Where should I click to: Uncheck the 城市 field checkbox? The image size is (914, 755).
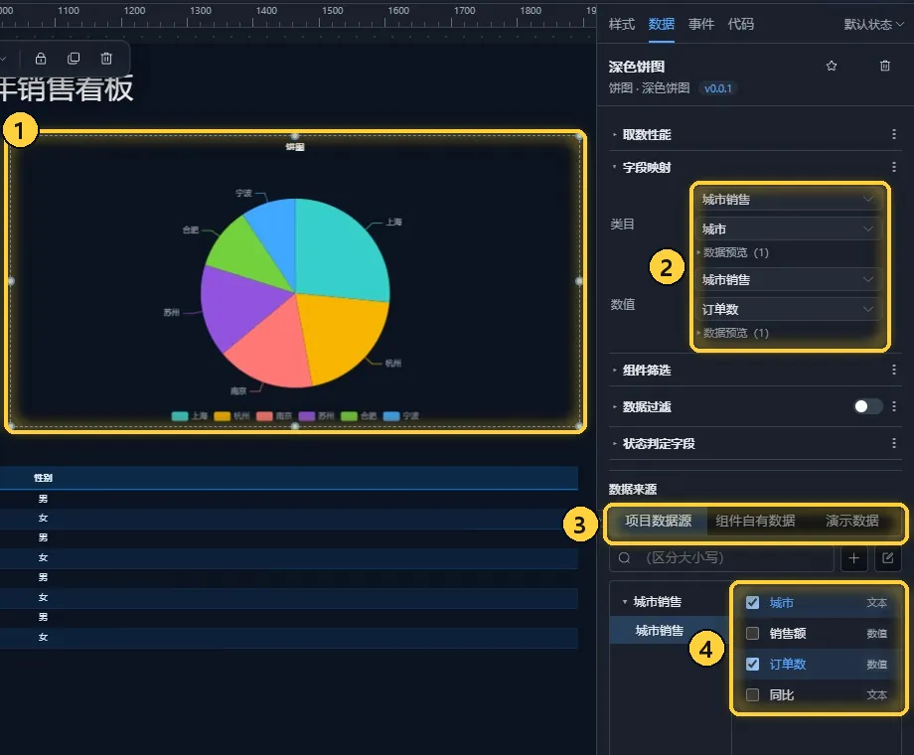tap(752, 602)
